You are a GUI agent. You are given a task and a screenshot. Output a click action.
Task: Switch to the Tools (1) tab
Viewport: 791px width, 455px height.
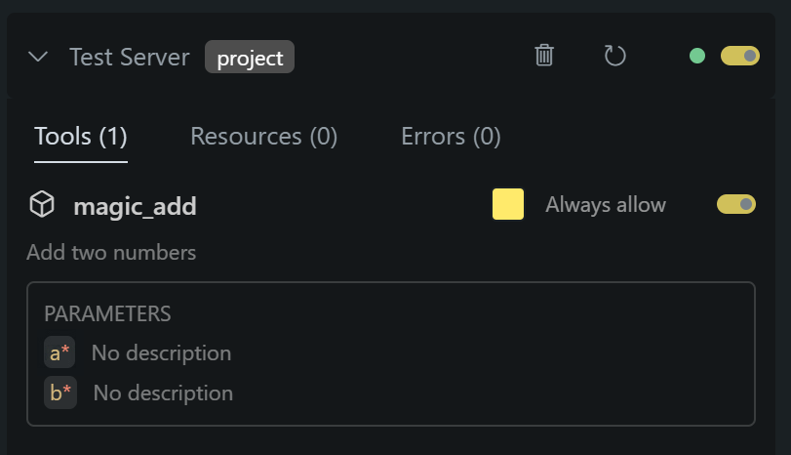click(81, 136)
